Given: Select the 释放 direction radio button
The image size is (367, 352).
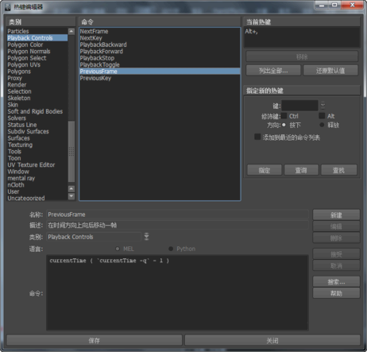Looking at the screenshot, I should point(322,125).
